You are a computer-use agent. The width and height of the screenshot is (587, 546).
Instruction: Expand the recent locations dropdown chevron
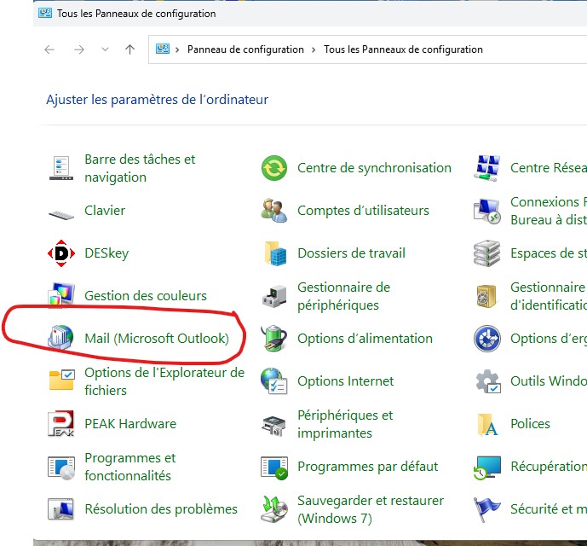click(105, 49)
